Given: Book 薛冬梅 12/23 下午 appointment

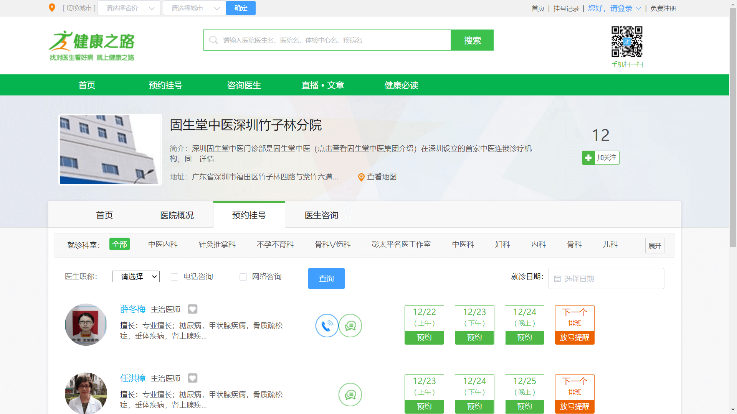Looking at the screenshot, I should [x=474, y=337].
